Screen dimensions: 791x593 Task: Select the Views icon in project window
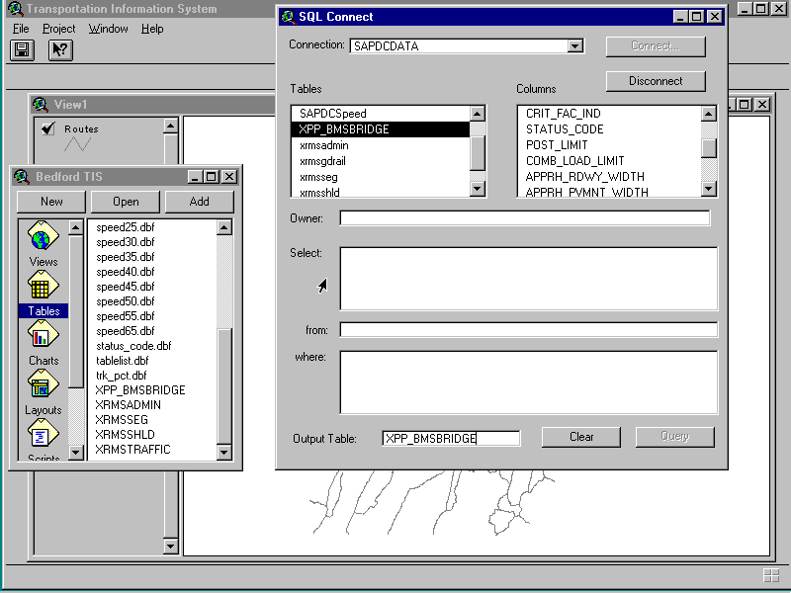pos(43,238)
